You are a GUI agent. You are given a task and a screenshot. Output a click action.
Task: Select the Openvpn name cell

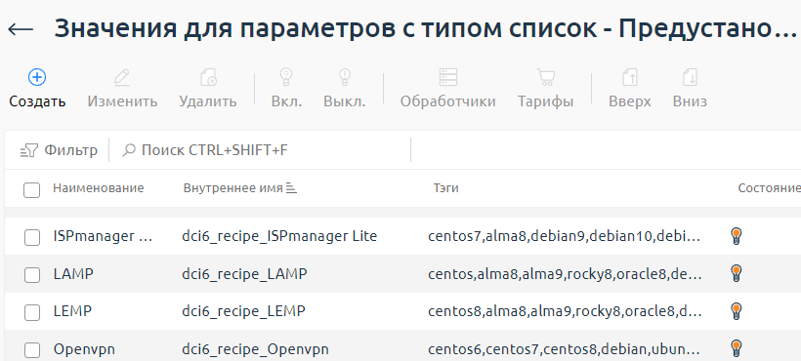pyautogui.click(x=84, y=349)
